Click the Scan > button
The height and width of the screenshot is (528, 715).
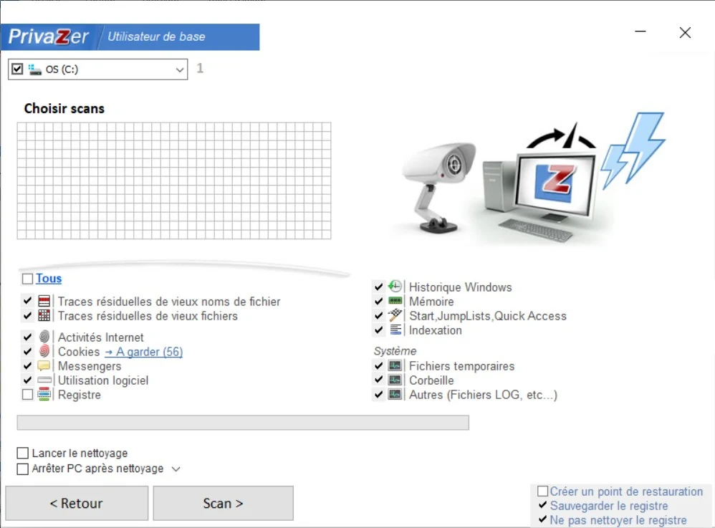tap(223, 503)
